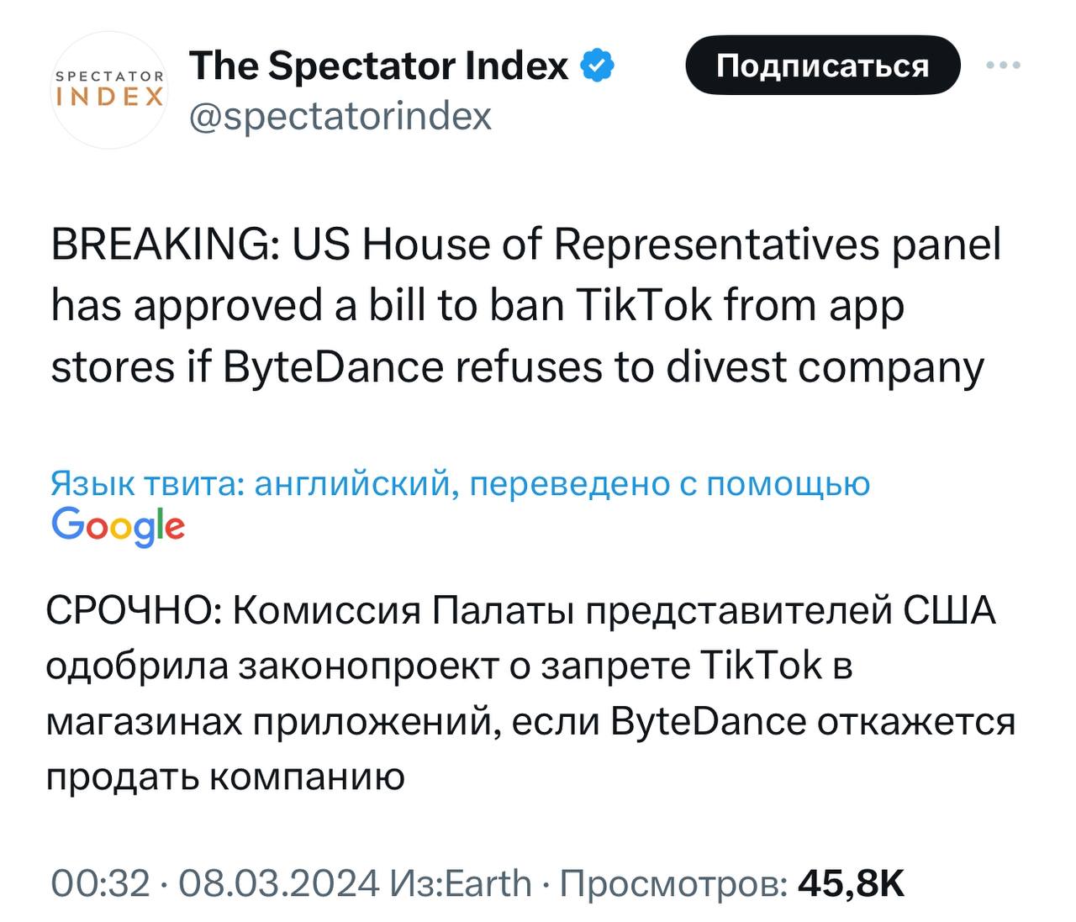
Task: Open the @spectatorindex handle link
Action: pos(340,116)
